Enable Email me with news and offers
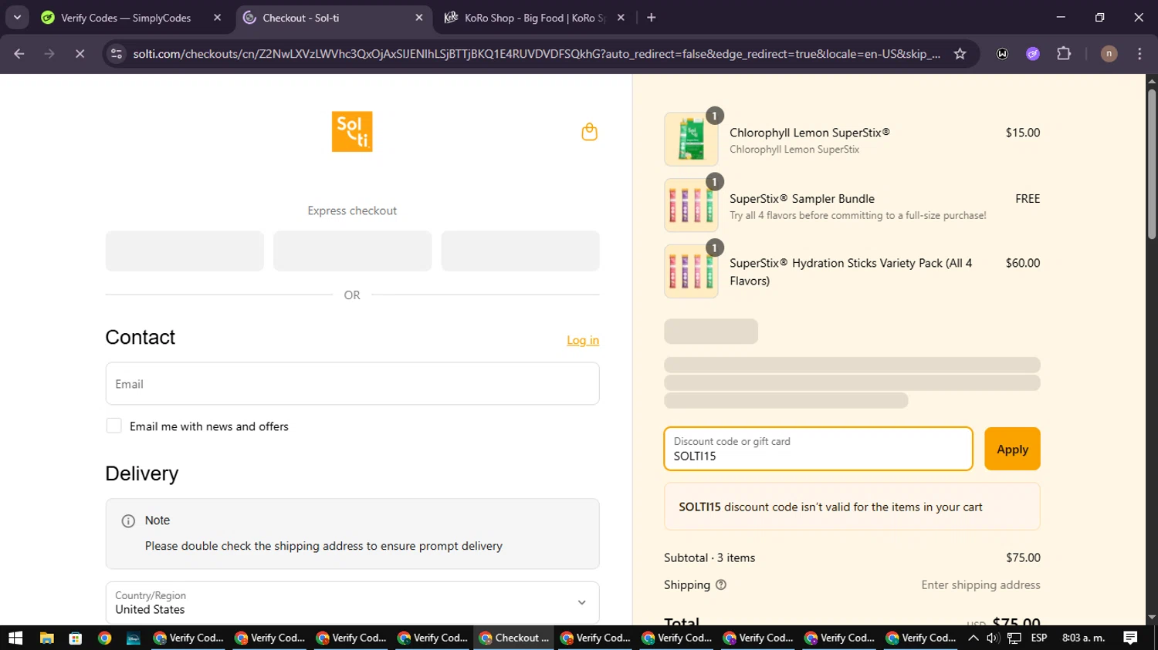1158x650 pixels. [x=113, y=426]
